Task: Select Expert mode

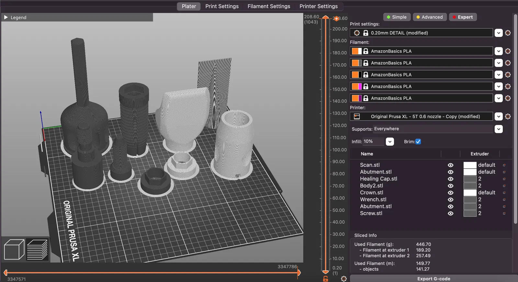Action: [463, 17]
